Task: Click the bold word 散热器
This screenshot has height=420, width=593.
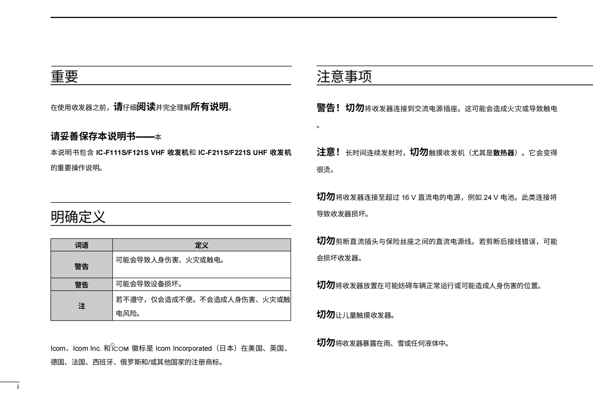Action: (504, 153)
